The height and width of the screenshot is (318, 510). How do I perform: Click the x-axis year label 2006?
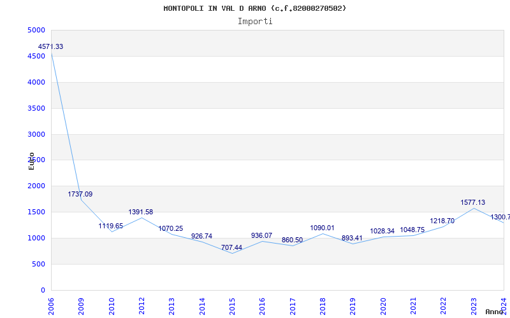coord(51,307)
